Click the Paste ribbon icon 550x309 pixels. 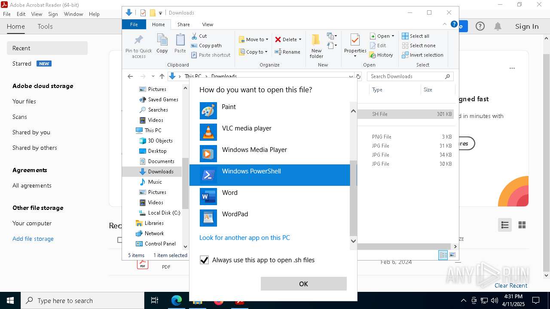pyautogui.click(x=180, y=44)
